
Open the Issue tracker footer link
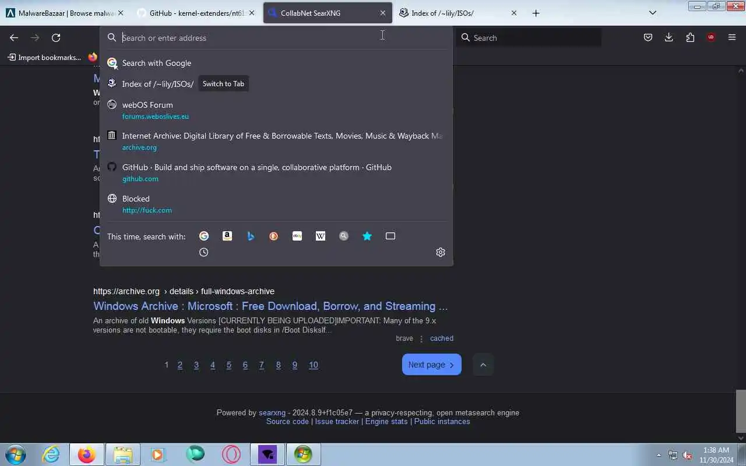pos(337,422)
